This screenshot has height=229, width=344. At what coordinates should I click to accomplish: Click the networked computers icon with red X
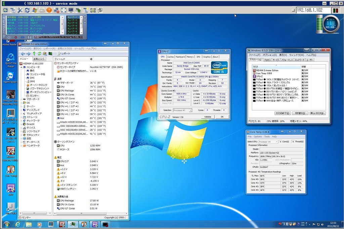tap(56, 10)
